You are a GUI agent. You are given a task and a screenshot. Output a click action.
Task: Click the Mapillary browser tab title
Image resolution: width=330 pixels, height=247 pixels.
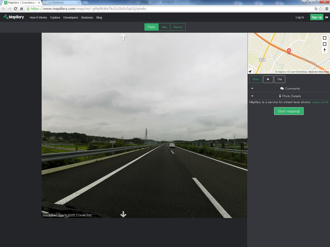(x=22, y=3)
